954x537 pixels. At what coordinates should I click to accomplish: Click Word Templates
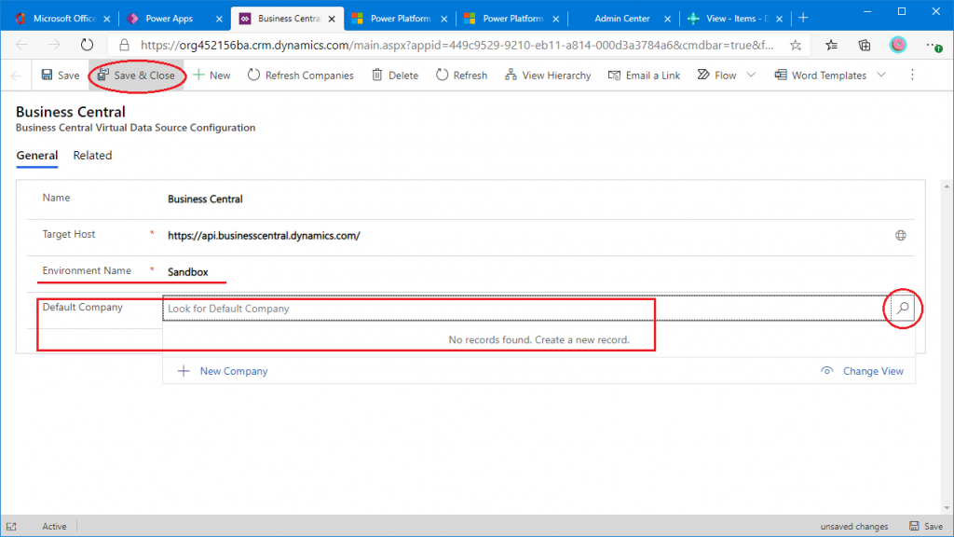point(820,75)
